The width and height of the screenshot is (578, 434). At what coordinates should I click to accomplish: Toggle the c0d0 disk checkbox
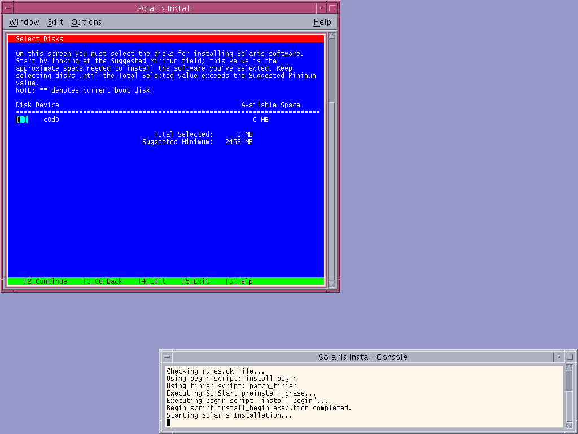point(22,120)
